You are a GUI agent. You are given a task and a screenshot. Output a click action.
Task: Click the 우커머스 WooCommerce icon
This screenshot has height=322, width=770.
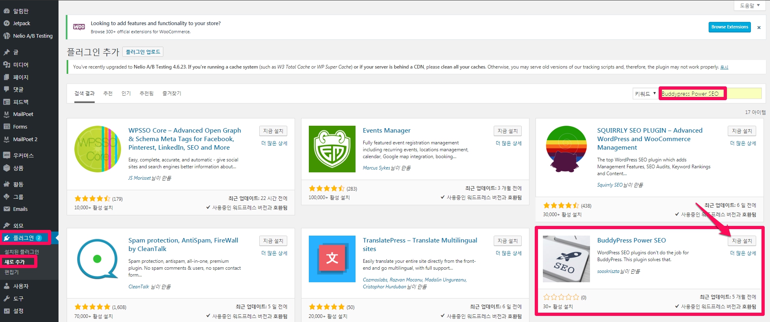7,155
